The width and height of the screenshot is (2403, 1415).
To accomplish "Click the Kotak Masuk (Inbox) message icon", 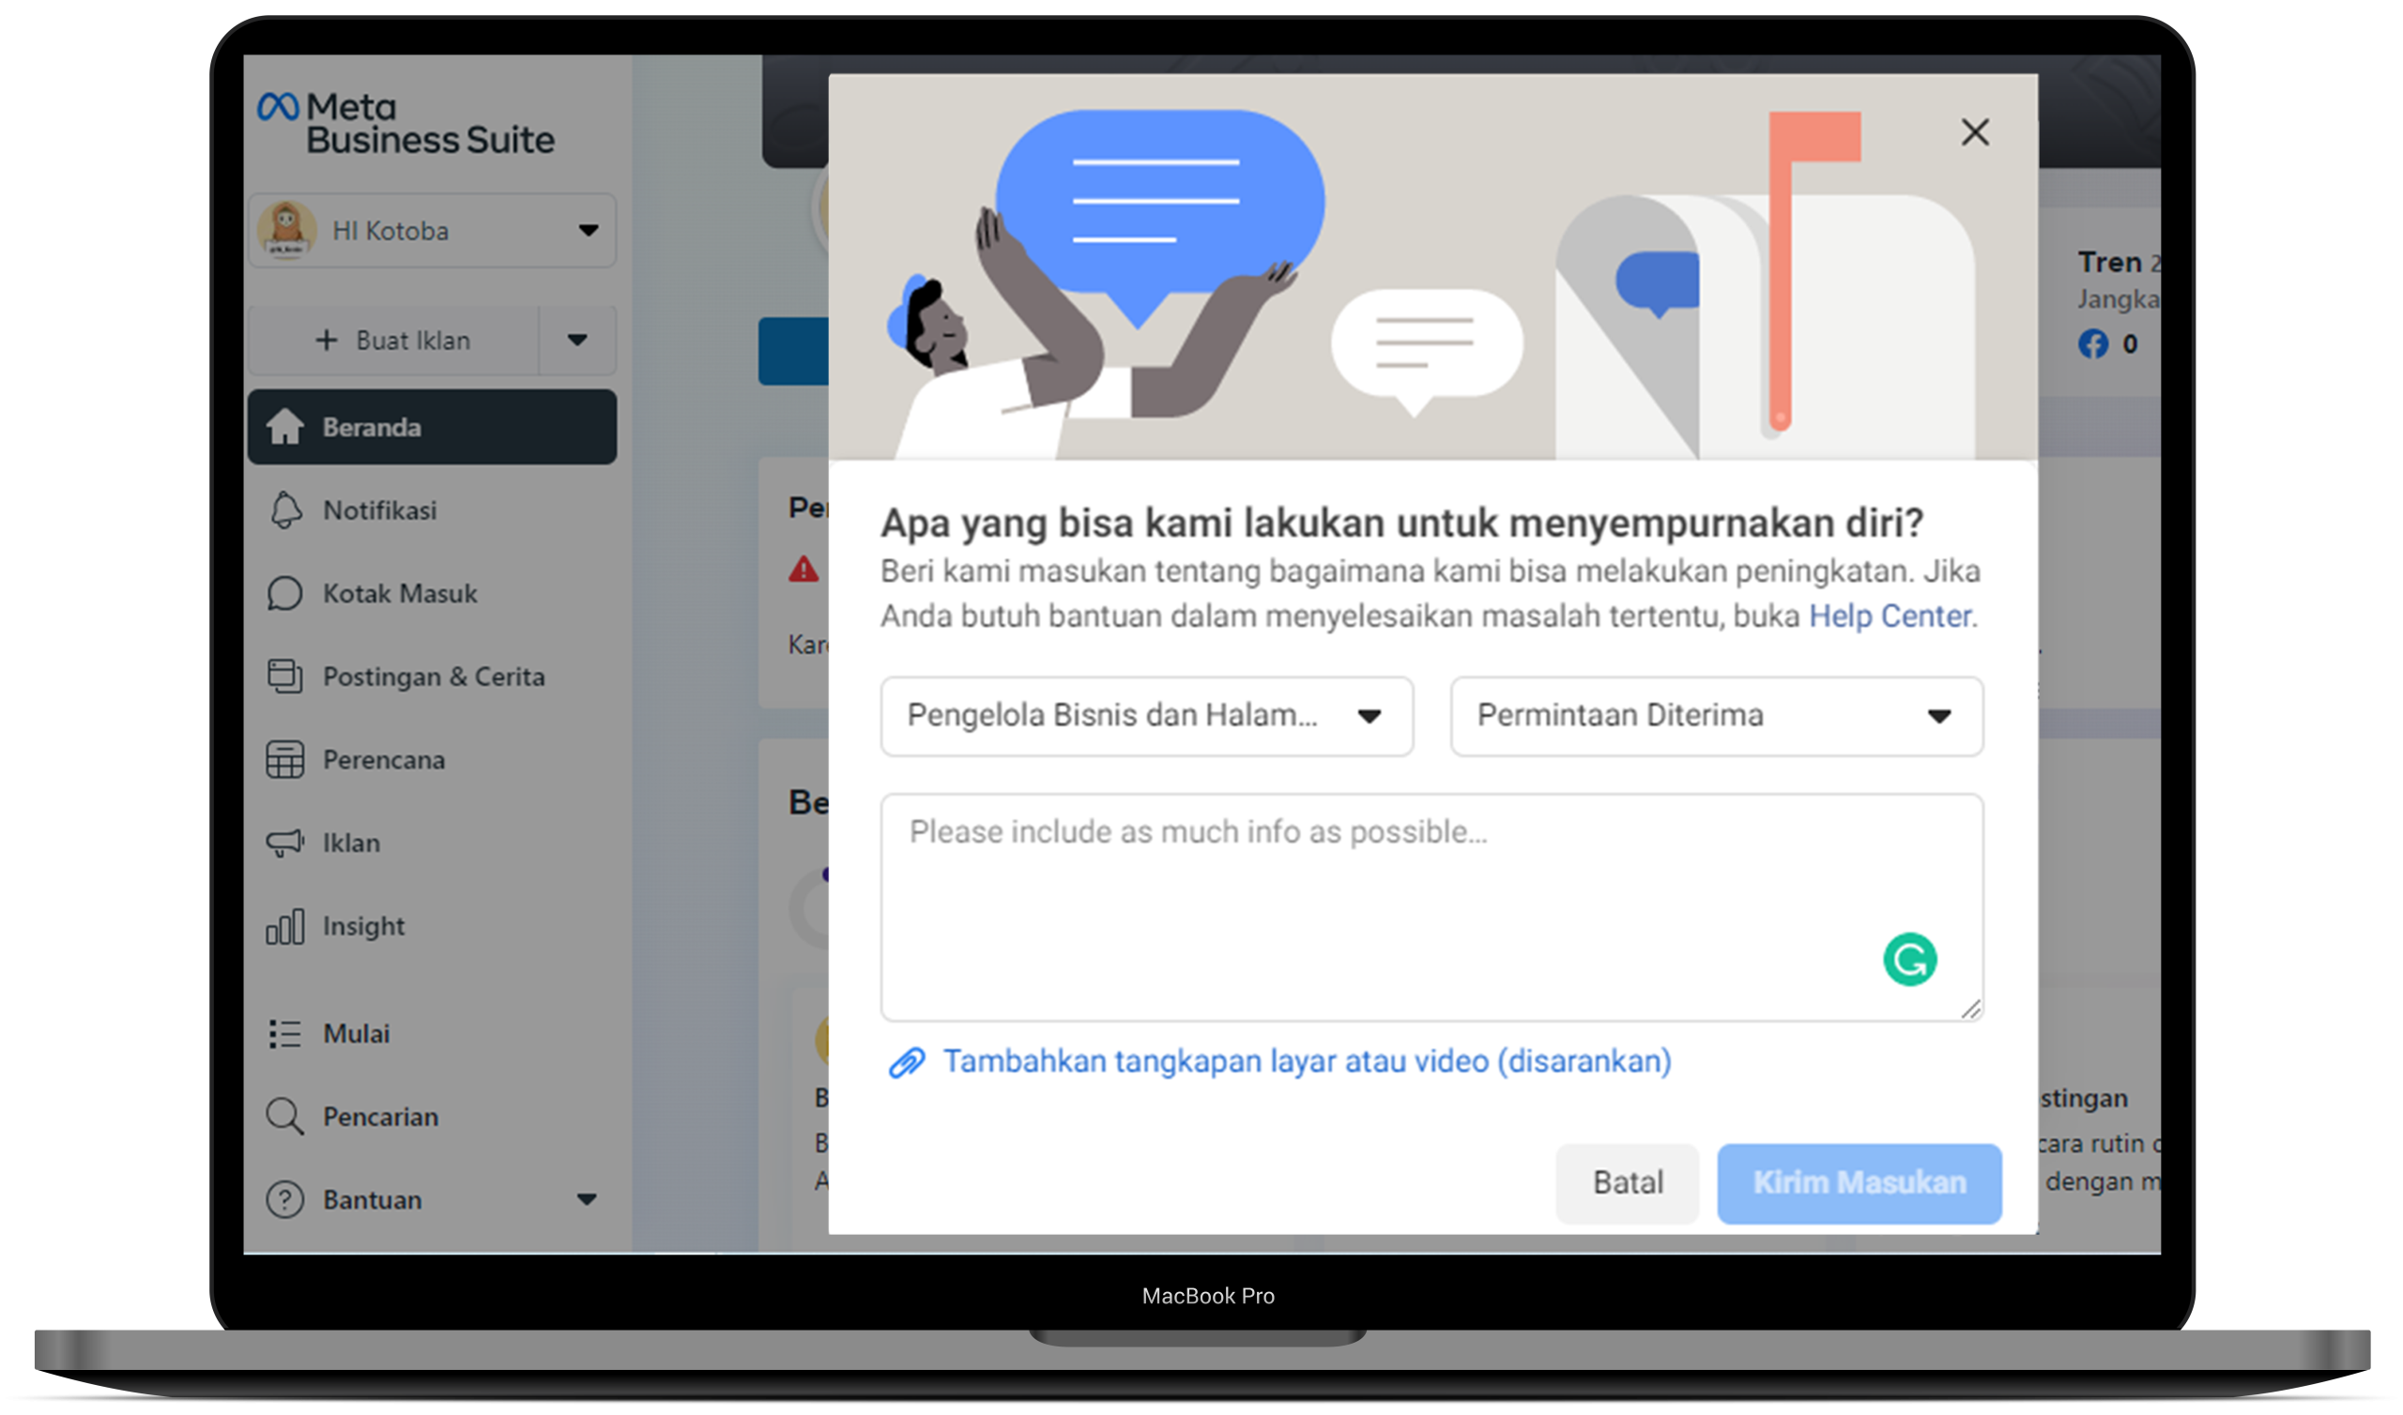I will [283, 593].
